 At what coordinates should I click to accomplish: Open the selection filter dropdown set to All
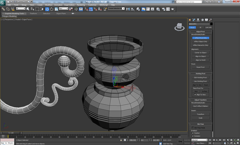click(21, 9)
